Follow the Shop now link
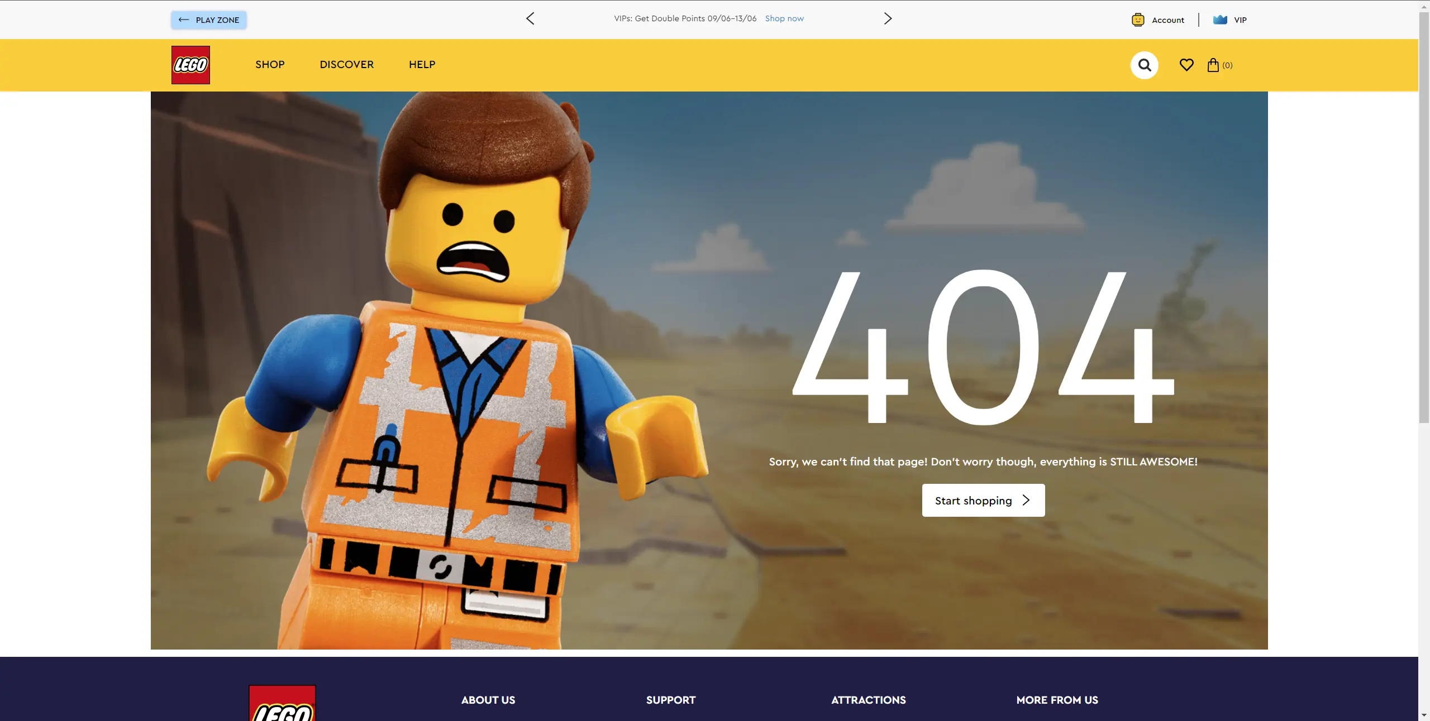The width and height of the screenshot is (1430, 721). coord(784,18)
